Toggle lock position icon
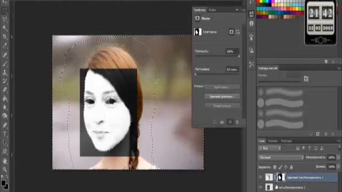The image size is (342, 192). point(286,167)
